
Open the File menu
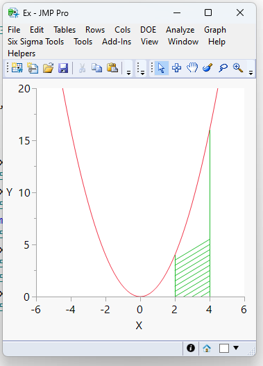point(14,30)
